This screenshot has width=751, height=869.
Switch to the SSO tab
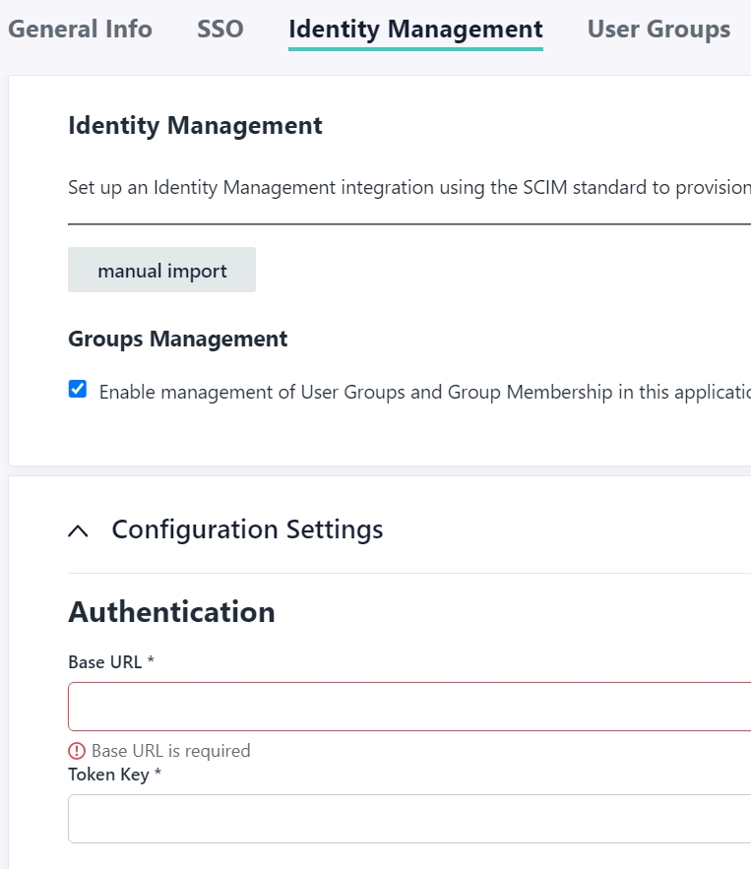coord(220,29)
